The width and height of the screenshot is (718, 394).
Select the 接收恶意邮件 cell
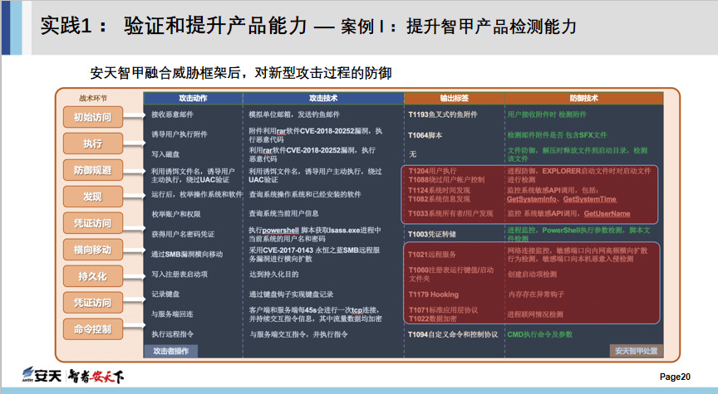172,114
